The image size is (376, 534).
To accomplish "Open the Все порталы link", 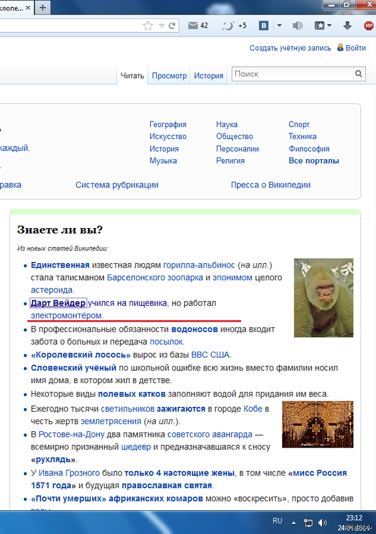I will (x=314, y=160).
